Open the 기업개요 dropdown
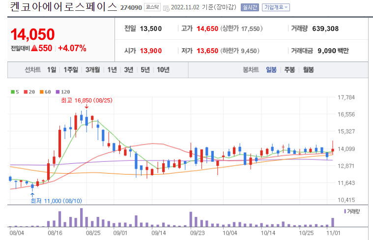The width and height of the screenshot is (373, 240). (276, 7)
